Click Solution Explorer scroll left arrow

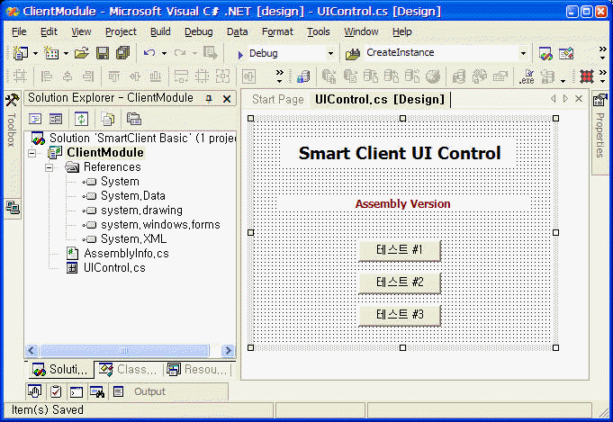32,351
